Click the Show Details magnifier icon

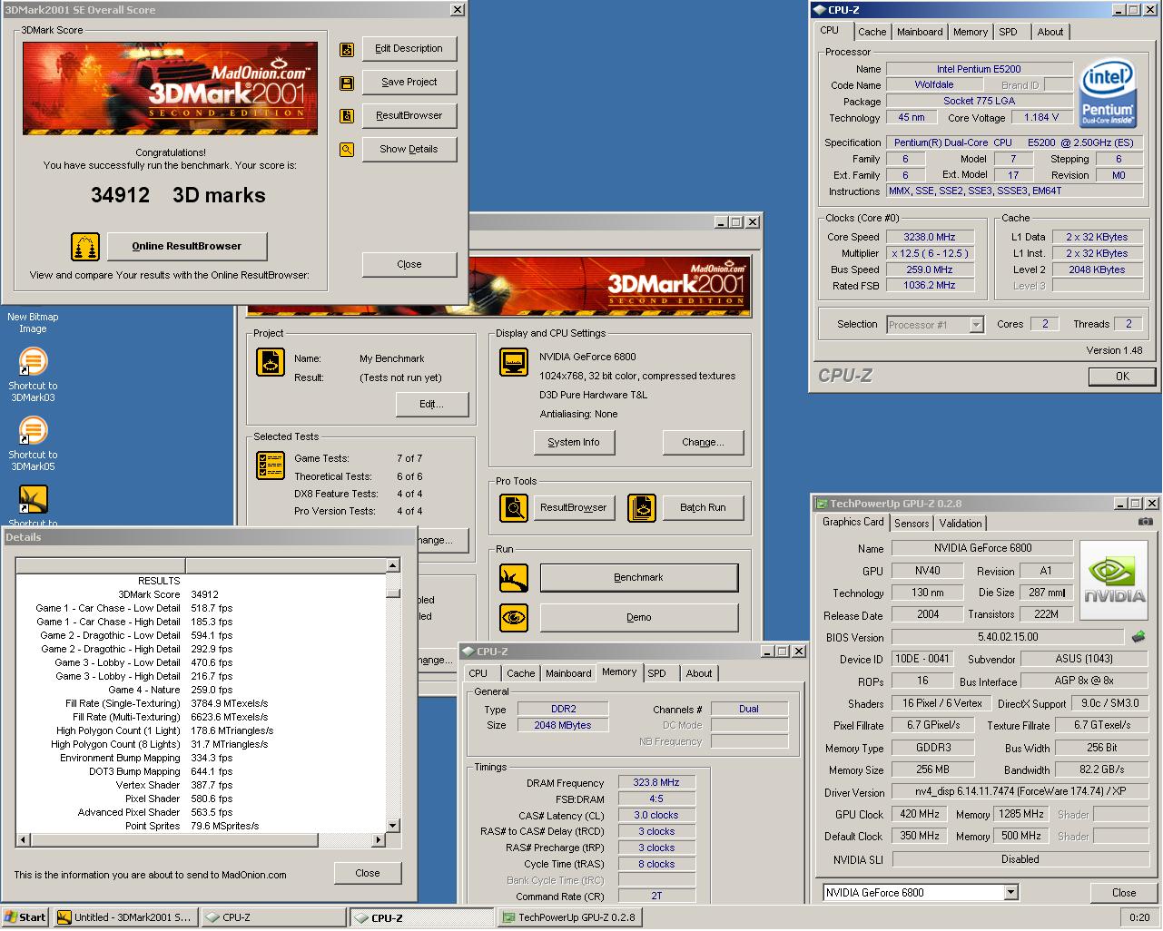pyautogui.click(x=347, y=150)
